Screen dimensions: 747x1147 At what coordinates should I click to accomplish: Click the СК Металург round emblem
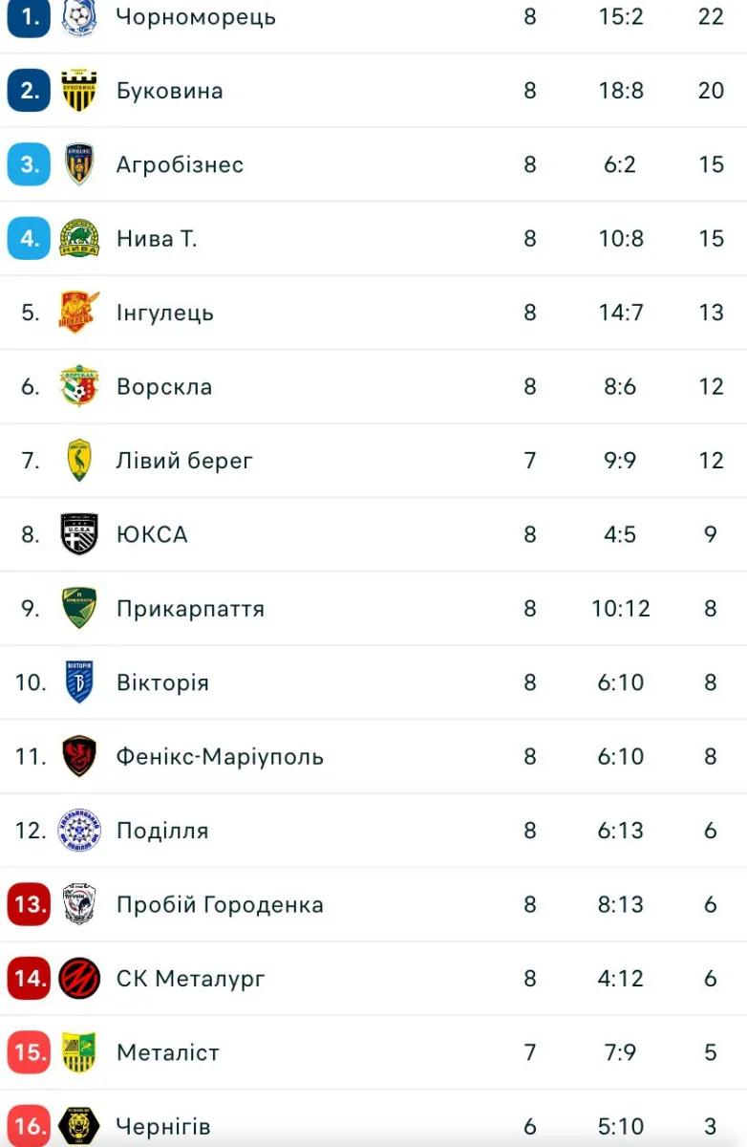tap(79, 978)
